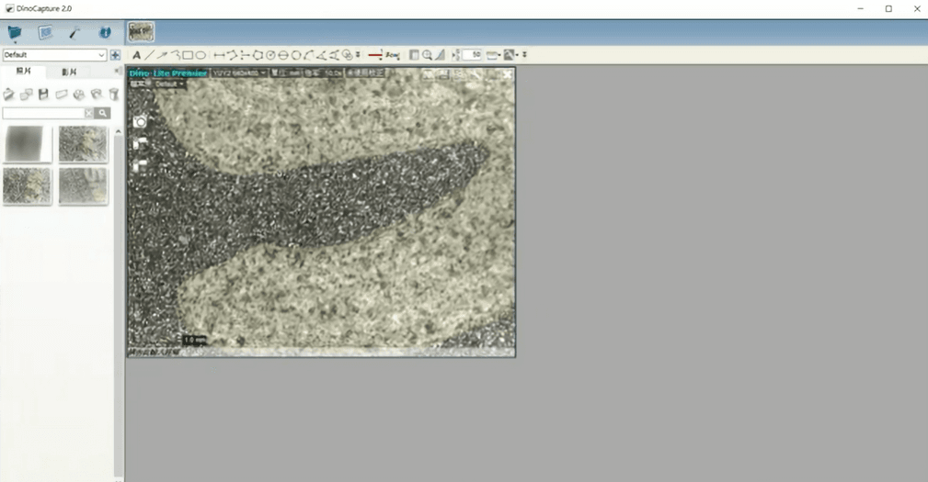Expand the Default dropdown in preview window
This screenshot has height=482, width=928.
click(170, 84)
